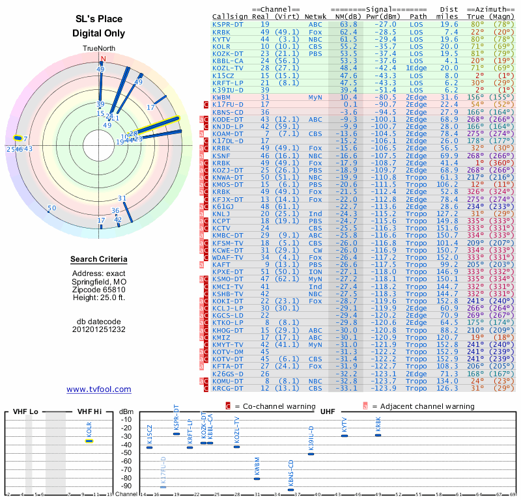Open the www.tvfool.com link

(99, 389)
